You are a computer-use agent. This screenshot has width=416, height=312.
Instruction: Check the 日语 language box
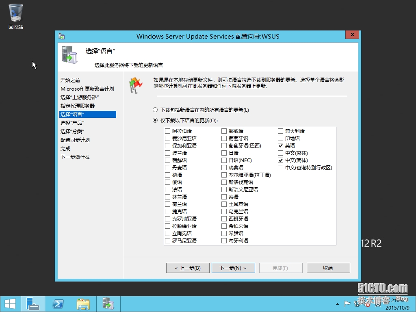pos(224,153)
